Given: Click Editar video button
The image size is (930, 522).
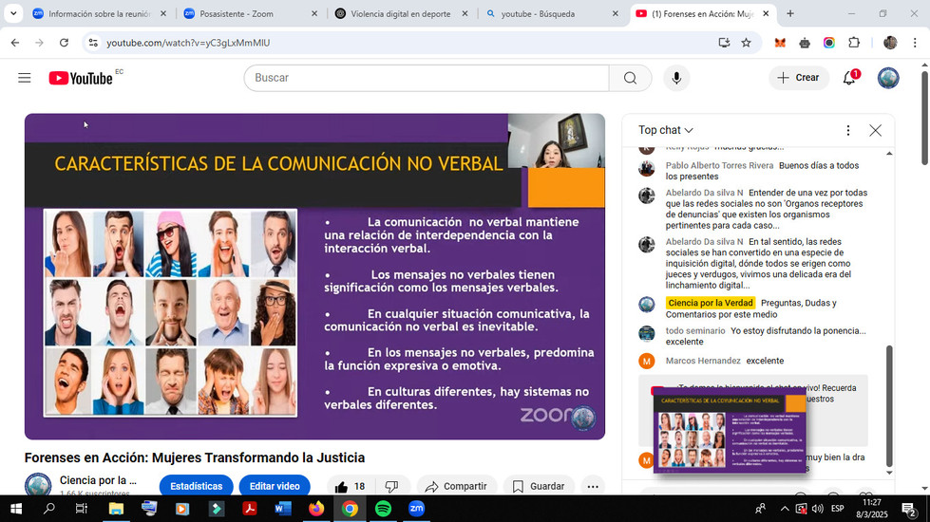Looking at the screenshot, I should (275, 487).
